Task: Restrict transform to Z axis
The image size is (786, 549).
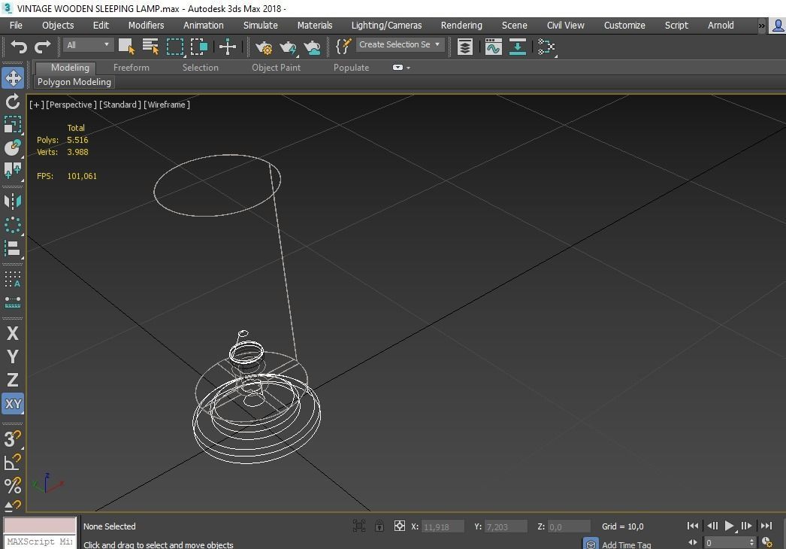Action: click(x=13, y=381)
